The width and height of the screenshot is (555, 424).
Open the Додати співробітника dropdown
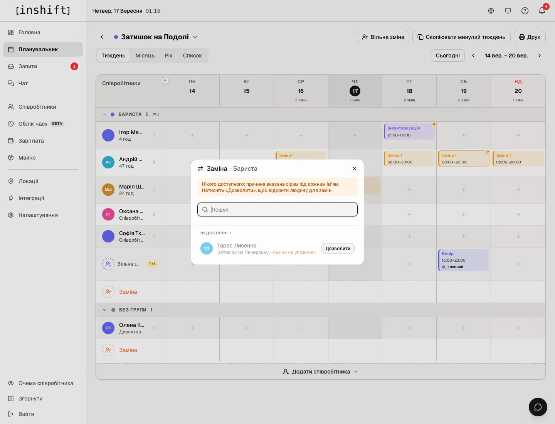(x=321, y=372)
